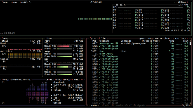
Task: Select process with pid 7731
Action: pyautogui.click(x=140, y=56)
